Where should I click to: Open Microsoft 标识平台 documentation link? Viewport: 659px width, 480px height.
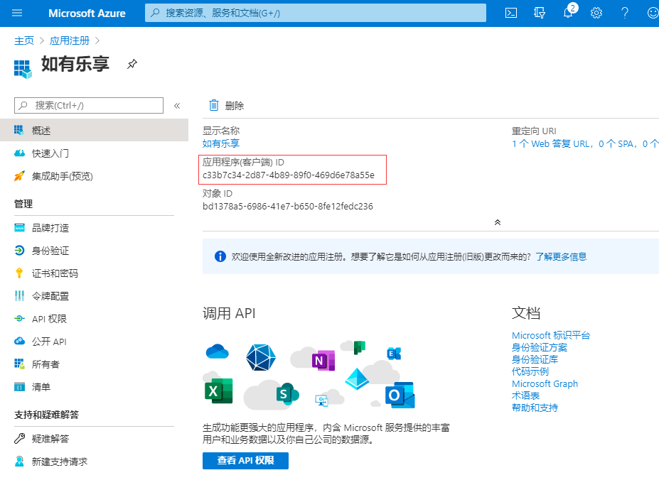click(551, 336)
